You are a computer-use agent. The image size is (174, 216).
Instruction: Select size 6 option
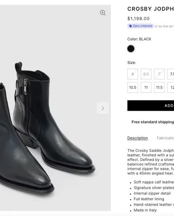pos(133,74)
